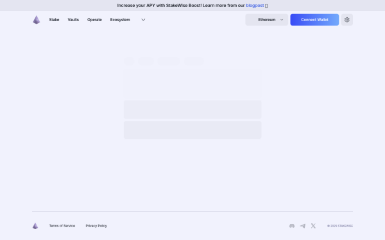
Task: Open the X (Twitter) icon in footer
Action: (313, 226)
